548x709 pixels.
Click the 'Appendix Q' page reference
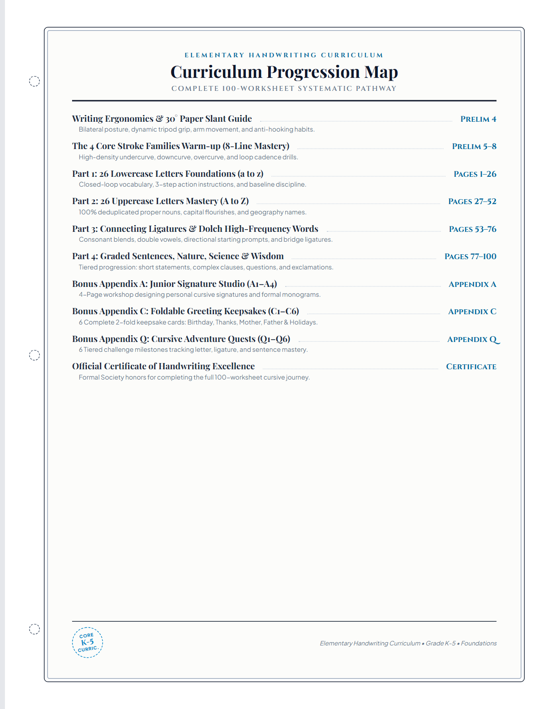point(473,339)
